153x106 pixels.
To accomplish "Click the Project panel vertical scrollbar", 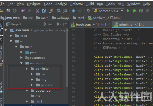I will [x=67, y=57].
